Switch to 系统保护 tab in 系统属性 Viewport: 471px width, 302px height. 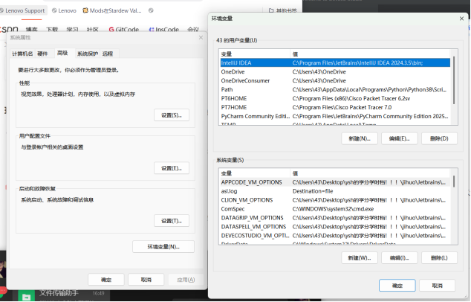point(88,54)
